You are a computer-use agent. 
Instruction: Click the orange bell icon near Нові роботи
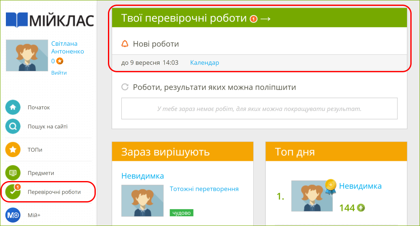[125, 44]
